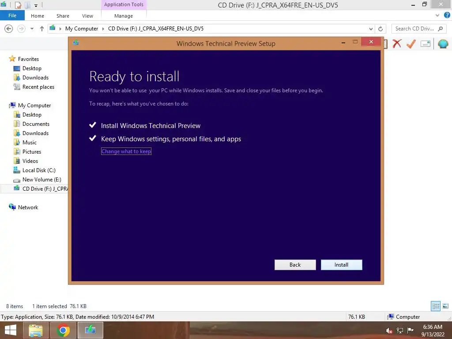Open File Explorer from the taskbar

click(35, 330)
